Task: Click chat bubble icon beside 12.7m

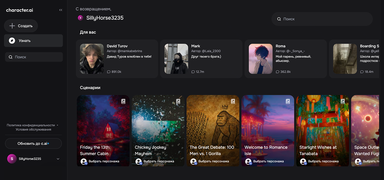Action: (x=193, y=72)
